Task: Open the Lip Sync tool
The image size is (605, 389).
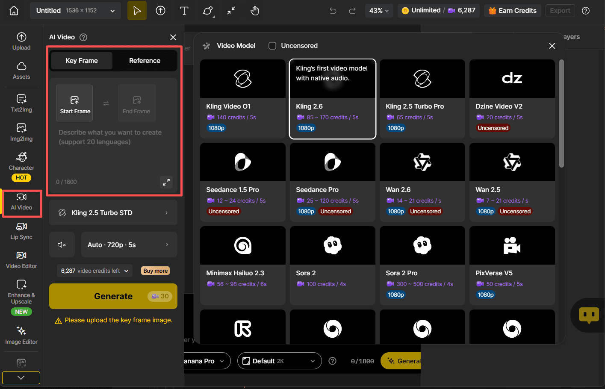Action: point(21,231)
